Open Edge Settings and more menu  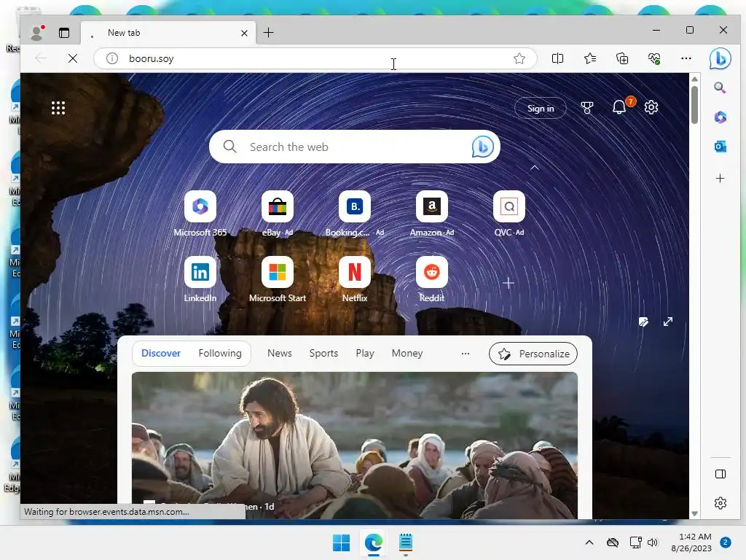[686, 58]
